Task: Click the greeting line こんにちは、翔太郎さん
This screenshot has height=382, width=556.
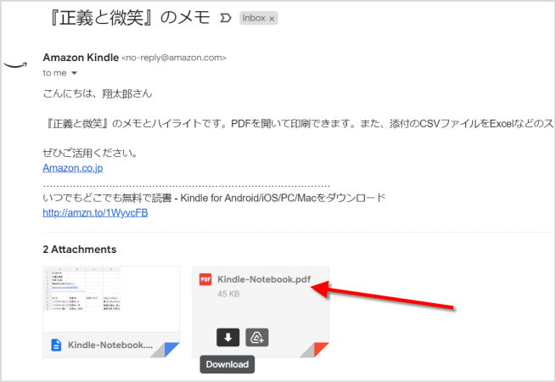Action: 98,93
